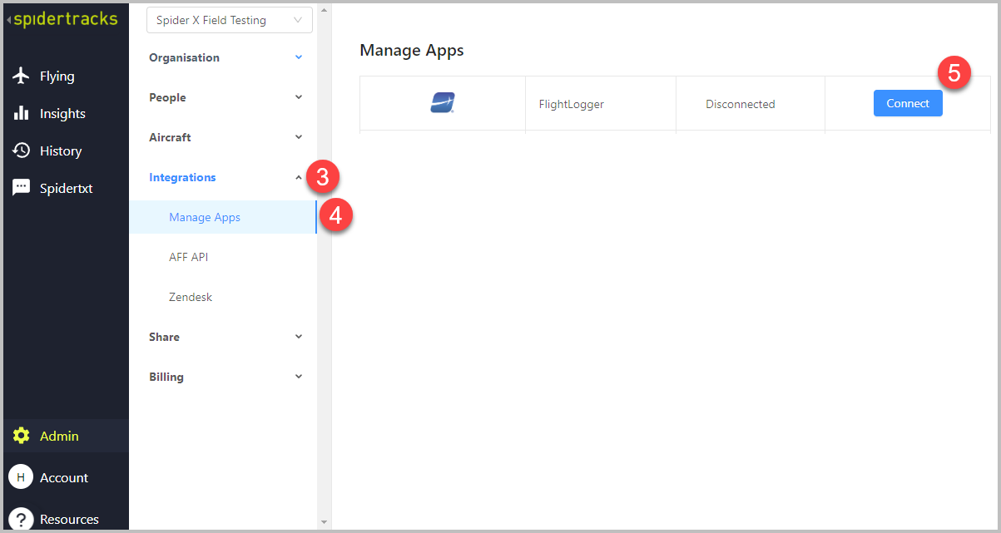Click the Manage Apps page heading
Screen dimensions: 1001x533
point(412,50)
